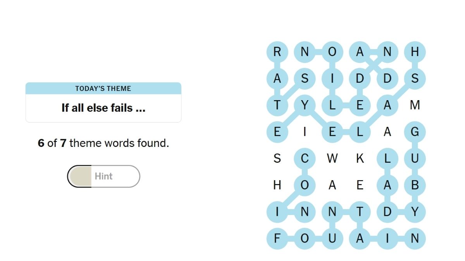Click the unhighlighted letter M in row three
Image resolution: width=465 pixels, height=261 pixels.
point(415,105)
